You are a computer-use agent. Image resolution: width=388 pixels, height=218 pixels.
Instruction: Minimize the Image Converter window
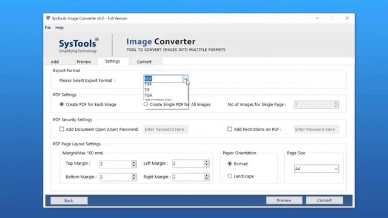(317, 18)
